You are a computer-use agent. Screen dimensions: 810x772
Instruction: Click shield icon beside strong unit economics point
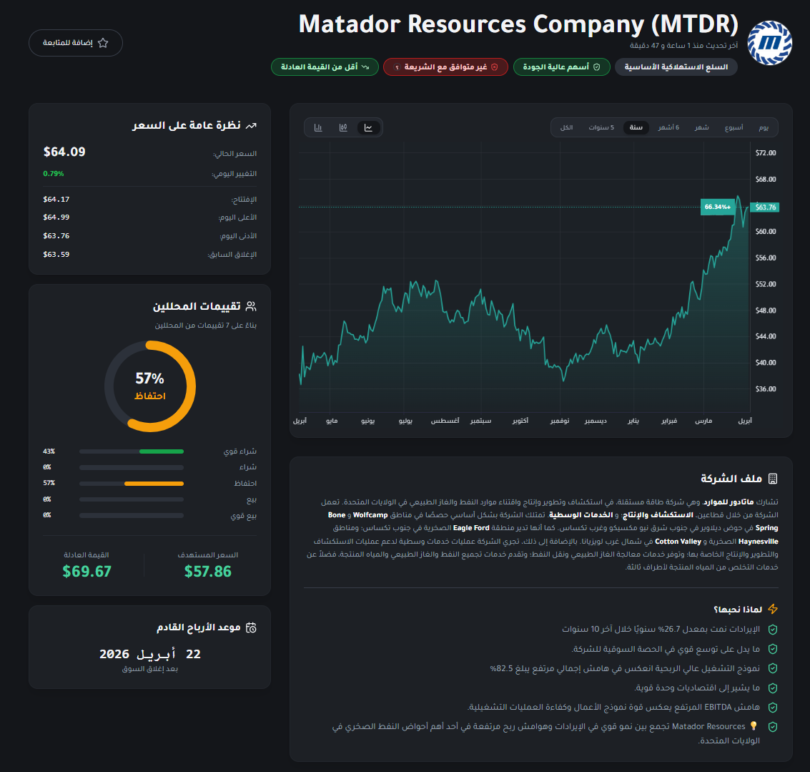point(773,688)
